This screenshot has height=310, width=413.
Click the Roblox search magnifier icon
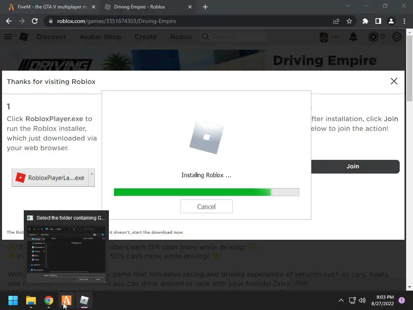tap(206, 37)
